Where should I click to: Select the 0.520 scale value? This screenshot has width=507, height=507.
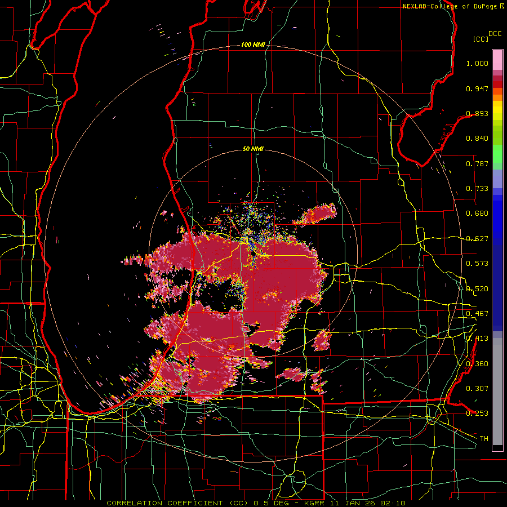477,289
